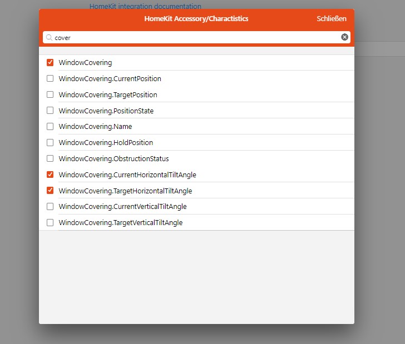Image resolution: width=405 pixels, height=344 pixels.
Task: Toggle WindowCovering.ObstructionStatus checkbox
Action: point(50,158)
